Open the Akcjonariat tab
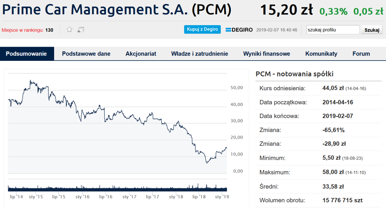This screenshot has height=208, width=386. click(141, 54)
